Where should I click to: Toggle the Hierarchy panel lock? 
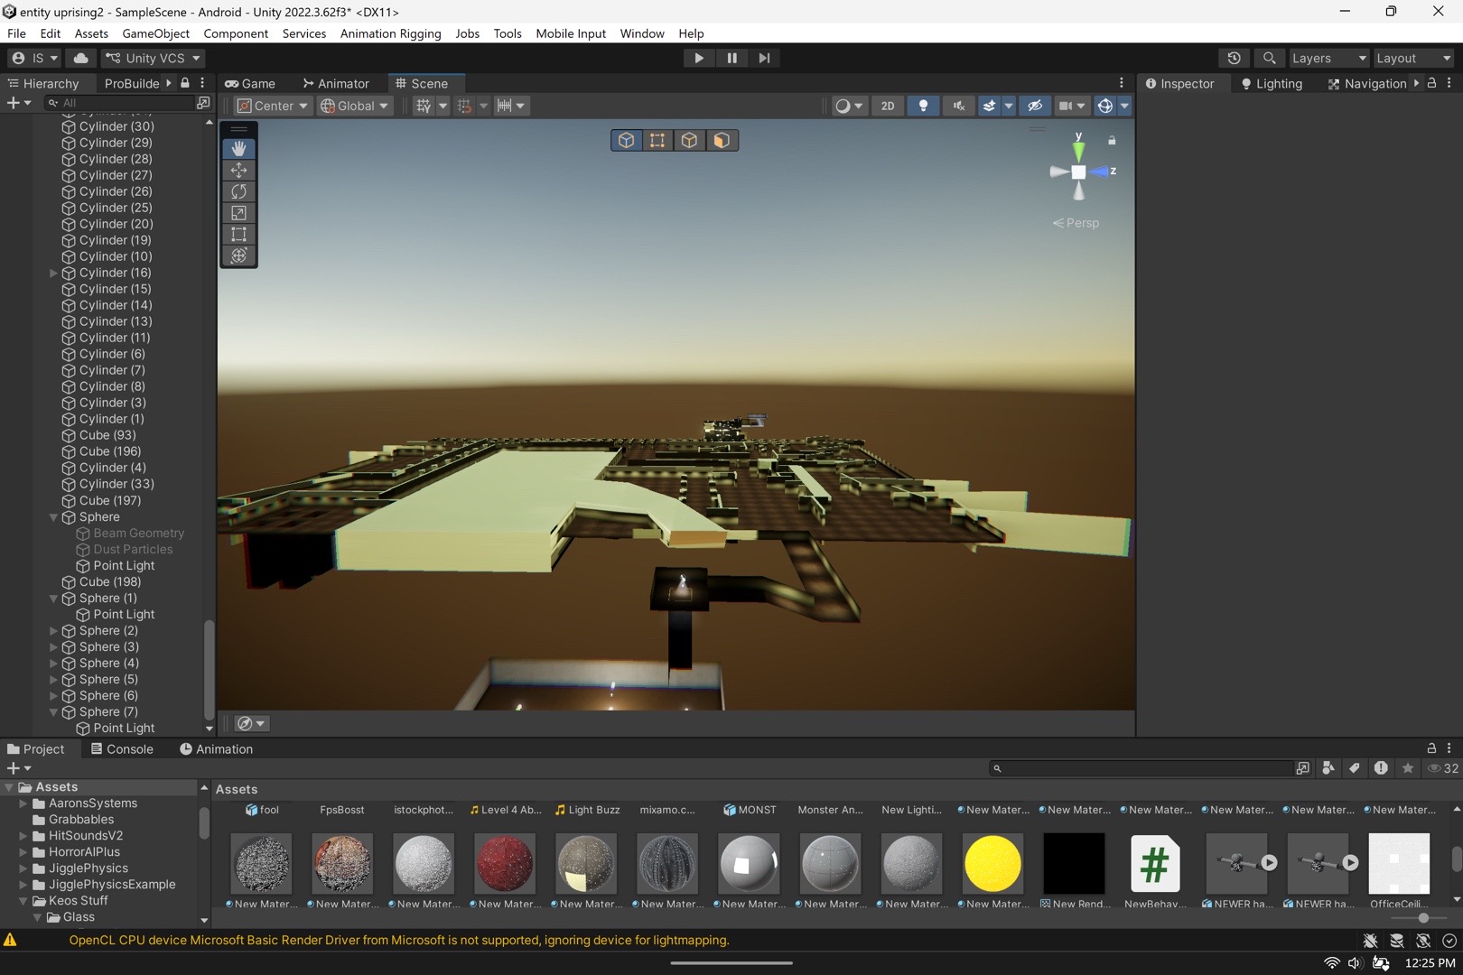pyautogui.click(x=185, y=83)
